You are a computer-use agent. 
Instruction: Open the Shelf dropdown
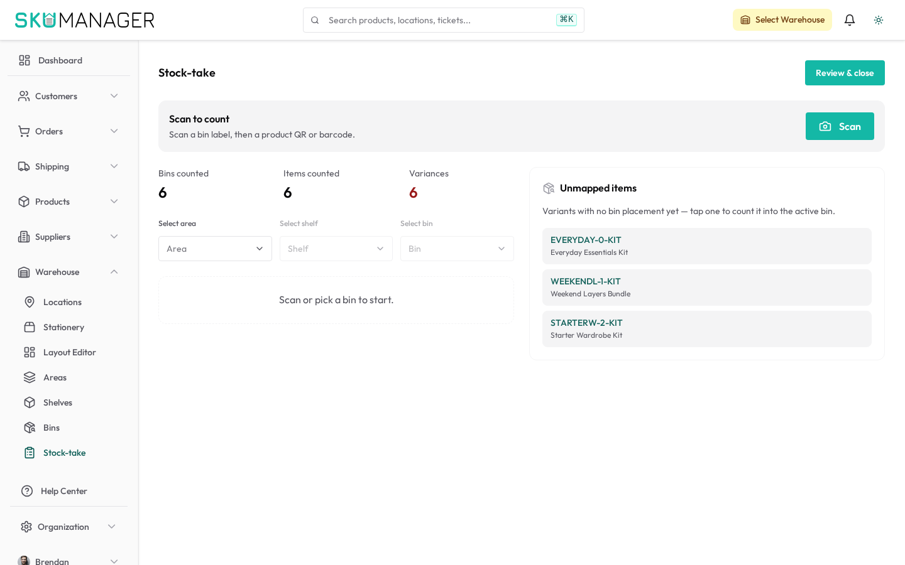point(336,249)
